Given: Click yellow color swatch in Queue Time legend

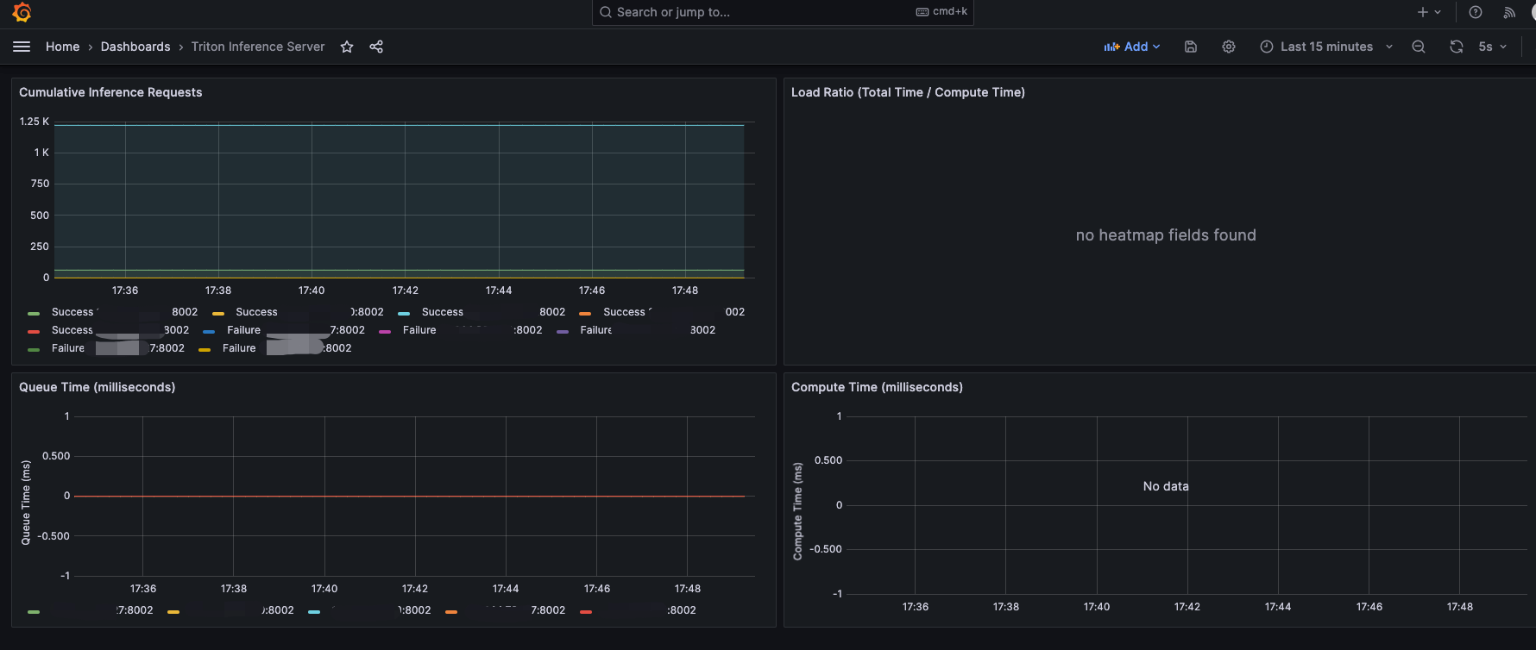Looking at the screenshot, I should tap(173, 611).
